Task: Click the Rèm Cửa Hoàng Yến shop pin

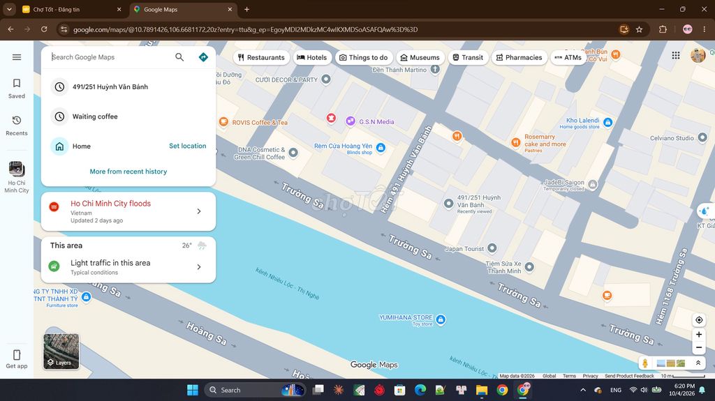Action: tap(381, 148)
